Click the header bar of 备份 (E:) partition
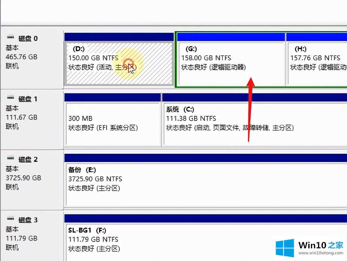The image size is (347, 261). [x=206, y=158]
